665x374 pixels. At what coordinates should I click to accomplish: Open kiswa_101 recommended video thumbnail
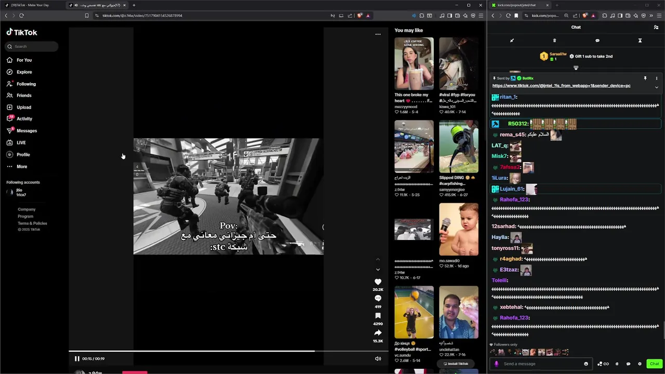click(459, 63)
